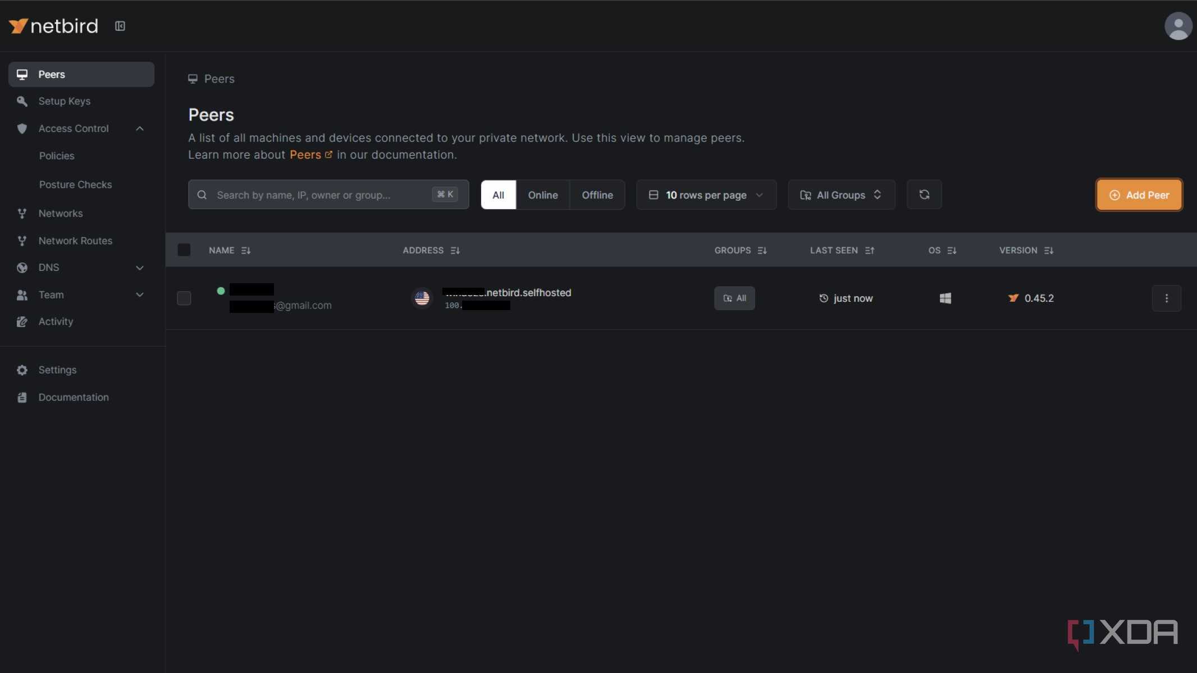Click the US flag icon in address column

click(422, 298)
